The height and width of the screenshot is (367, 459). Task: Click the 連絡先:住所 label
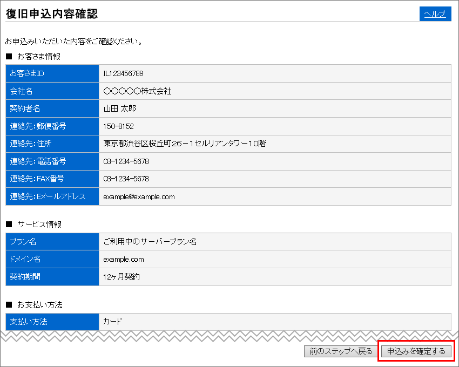click(52, 144)
